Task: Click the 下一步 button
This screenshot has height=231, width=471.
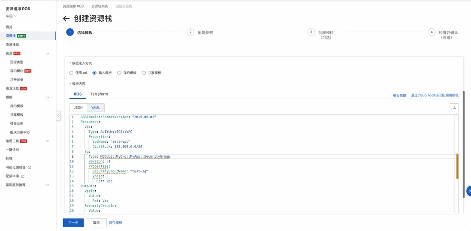Action: click(x=73, y=222)
